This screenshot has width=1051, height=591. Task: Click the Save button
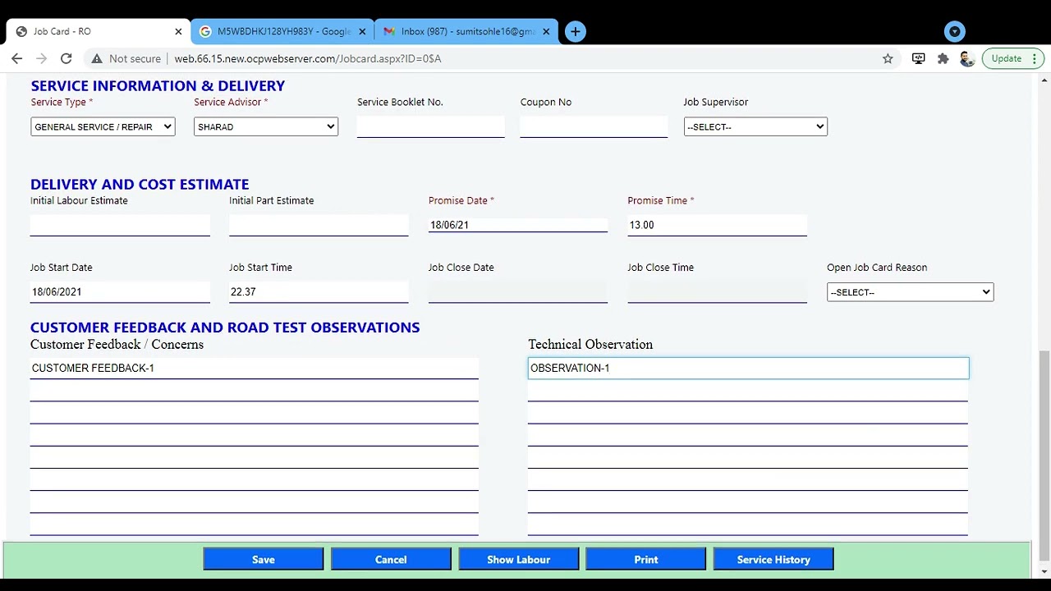click(264, 560)
